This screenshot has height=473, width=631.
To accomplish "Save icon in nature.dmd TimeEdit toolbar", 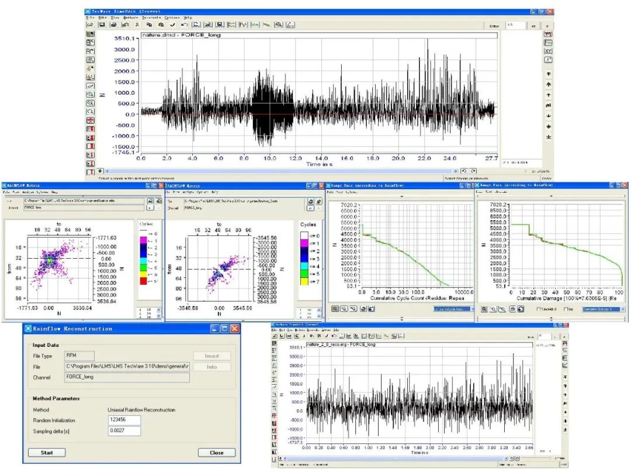I will (102, 25).
